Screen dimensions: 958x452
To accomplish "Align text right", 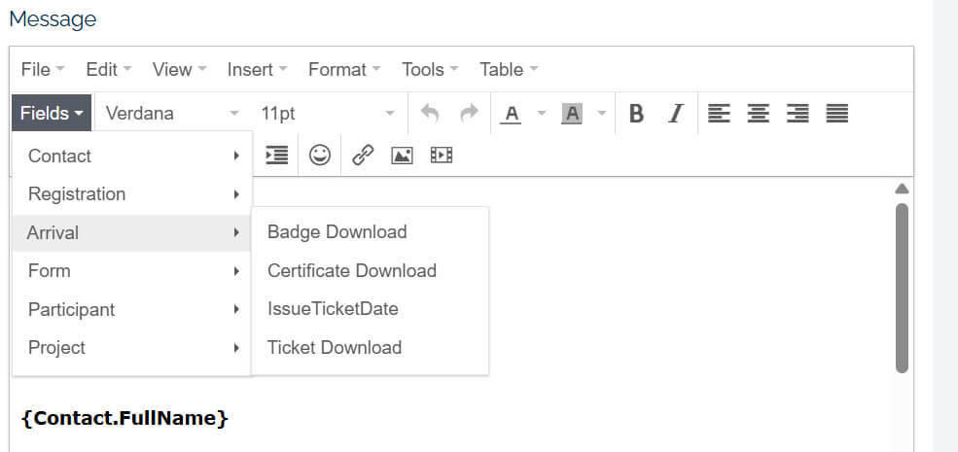I will (x=798, y=114).
